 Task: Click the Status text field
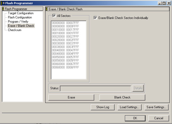tap(95, 88)
